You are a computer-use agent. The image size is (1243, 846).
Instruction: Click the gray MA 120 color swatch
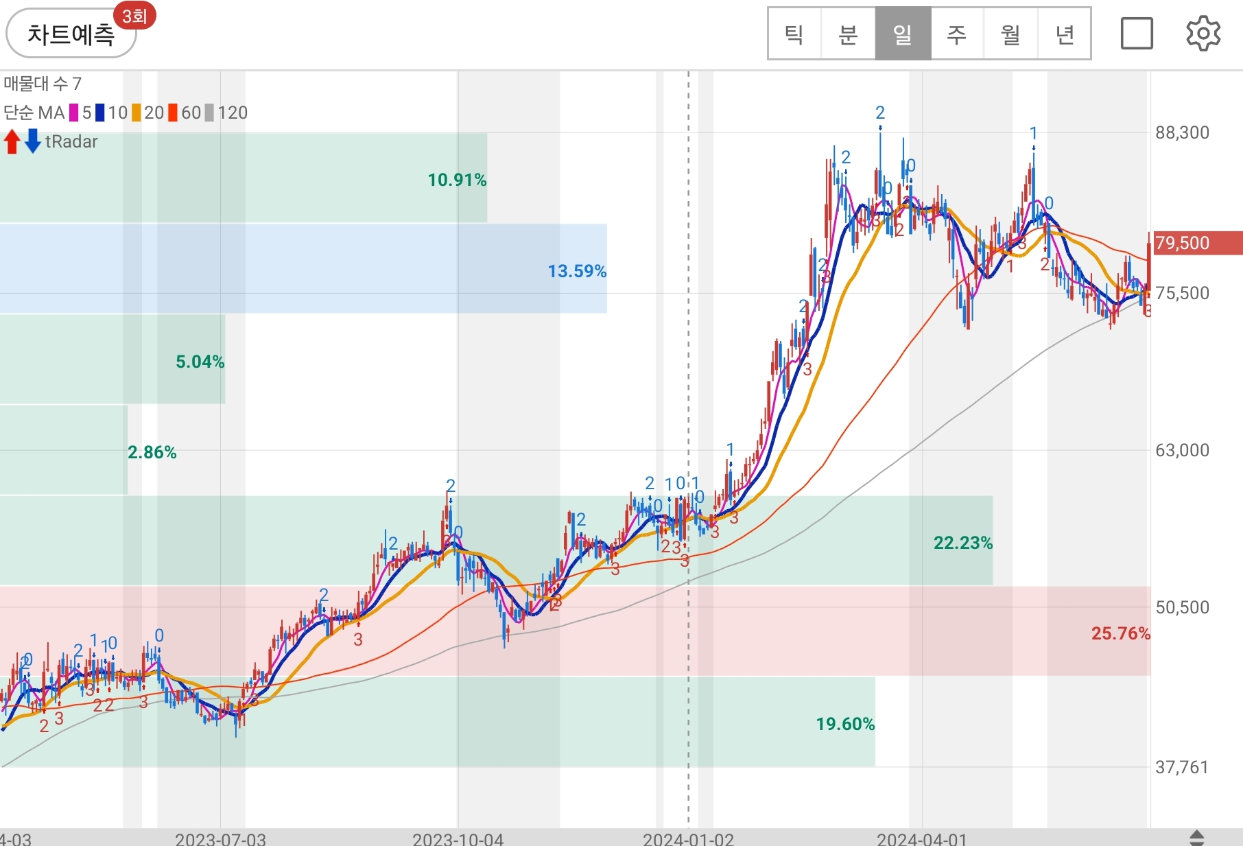[209, 113]
